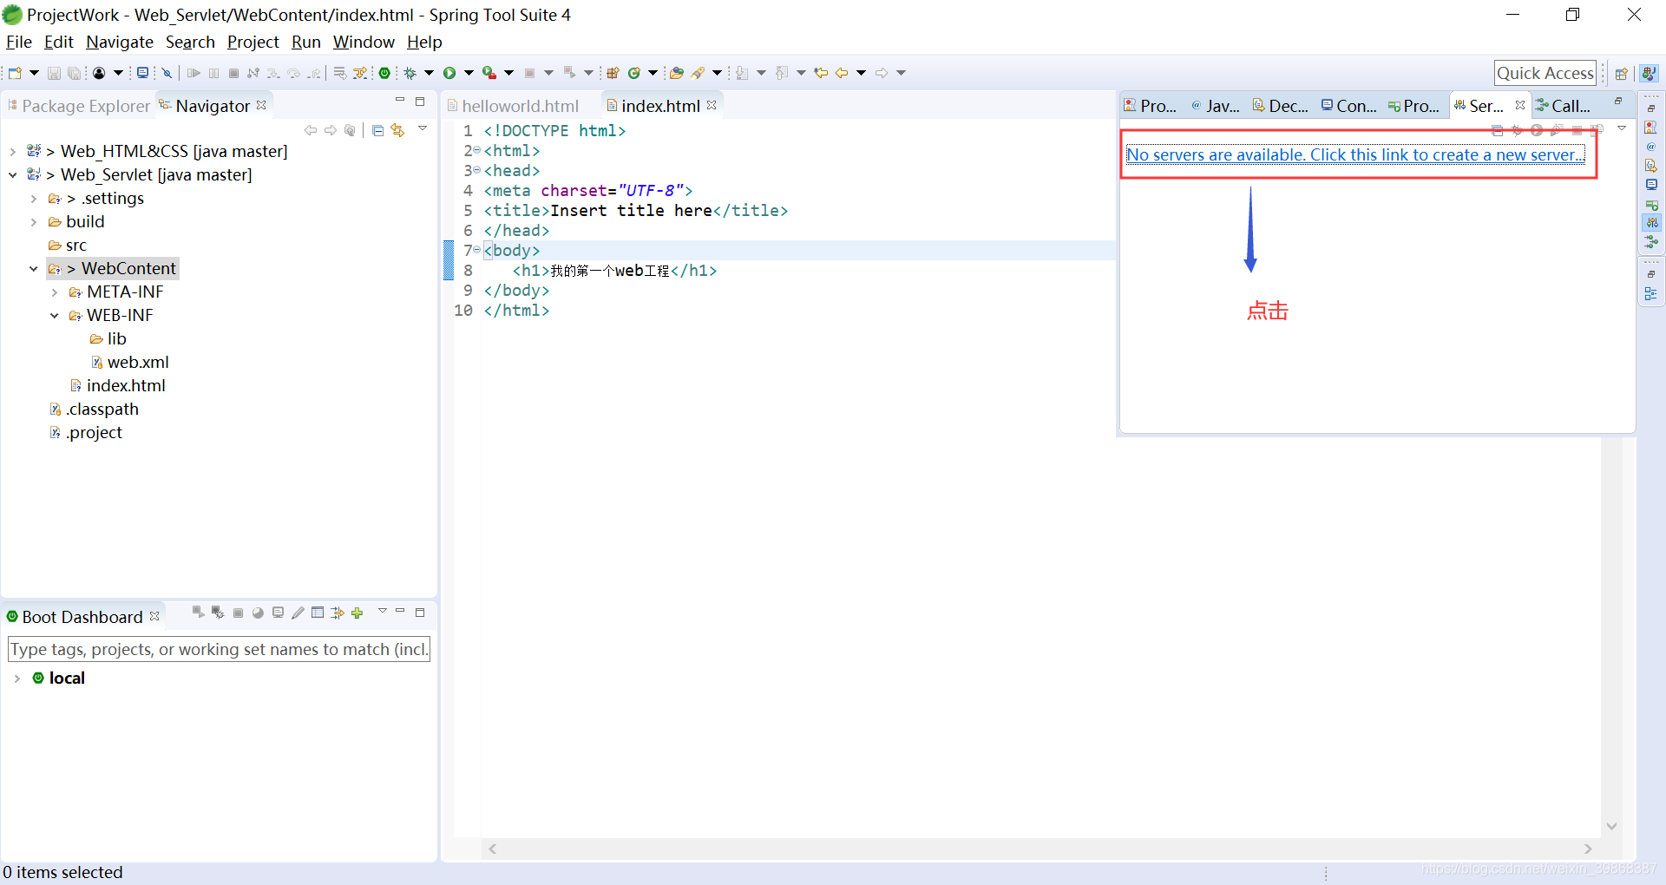Click link to create a new server
Image resolution: width=1666 pixels, height=885 pixels.
point(1355,154)
